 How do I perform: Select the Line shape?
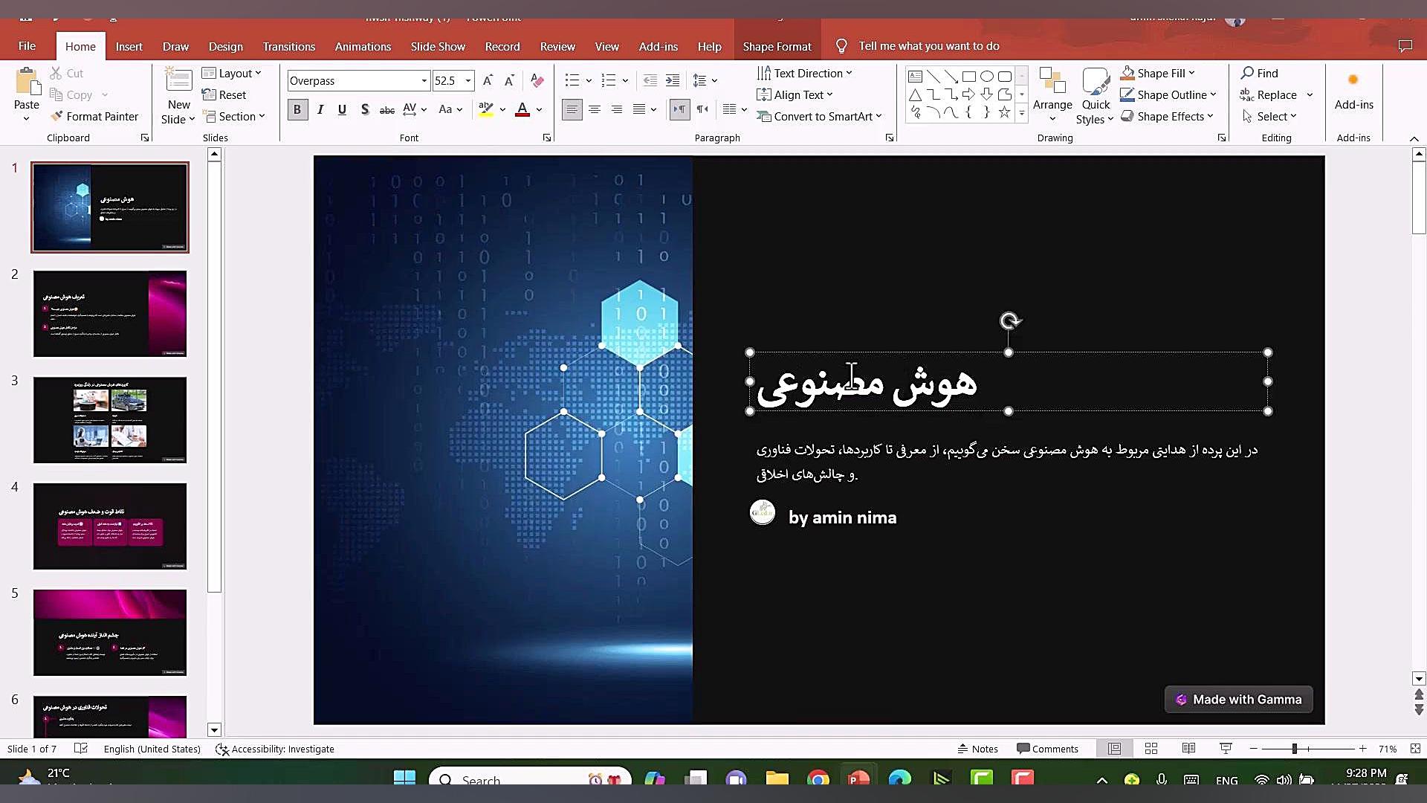(933, 76)
